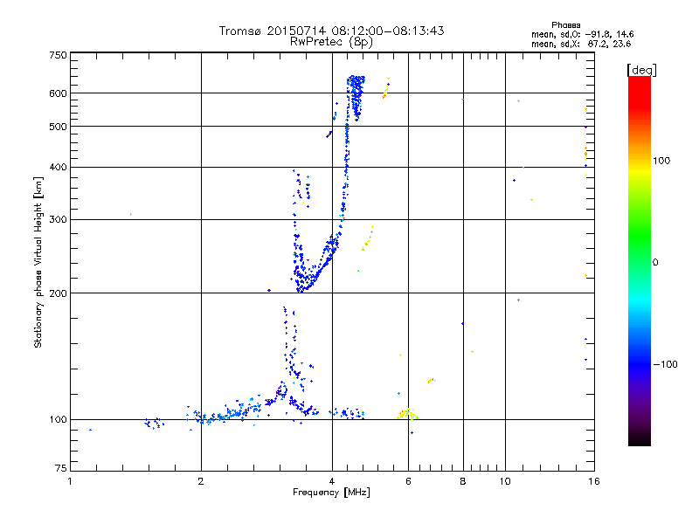Screen dimensions: 699x524
Task: Click the 'RwPretec (8p)' subtitle
Action: coord(331,42)
